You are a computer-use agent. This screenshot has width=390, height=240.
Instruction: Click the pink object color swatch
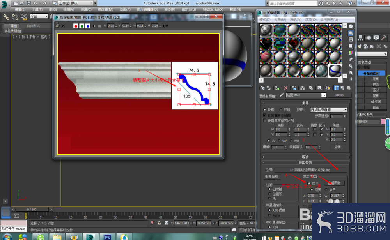pyautogui.click(x=383, y=122)
